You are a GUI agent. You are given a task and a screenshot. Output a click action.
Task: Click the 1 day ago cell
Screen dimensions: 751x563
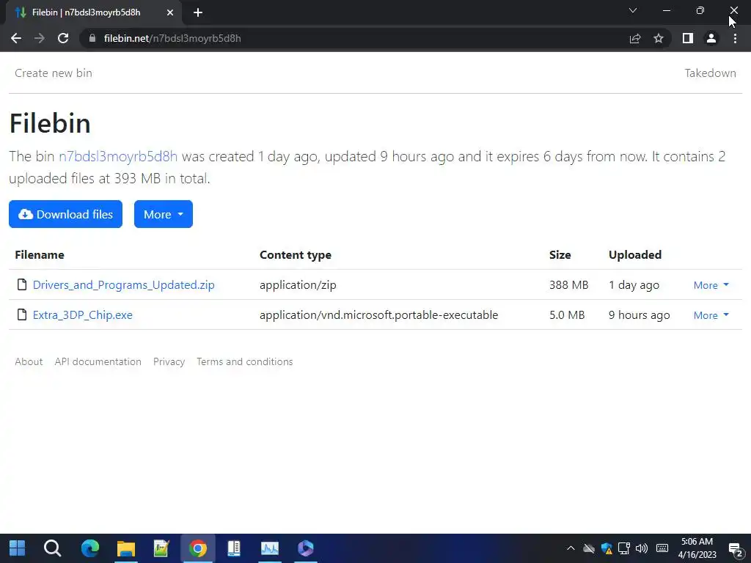click(x=634, y=285)
